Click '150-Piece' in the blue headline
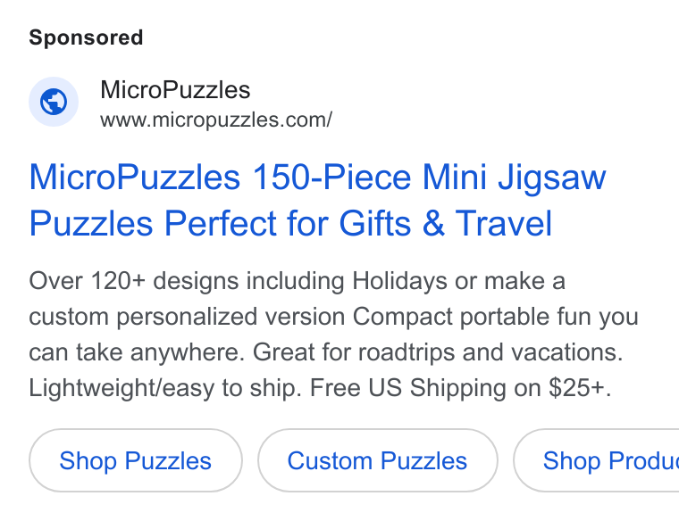679x521 pixels. [331, 177]
